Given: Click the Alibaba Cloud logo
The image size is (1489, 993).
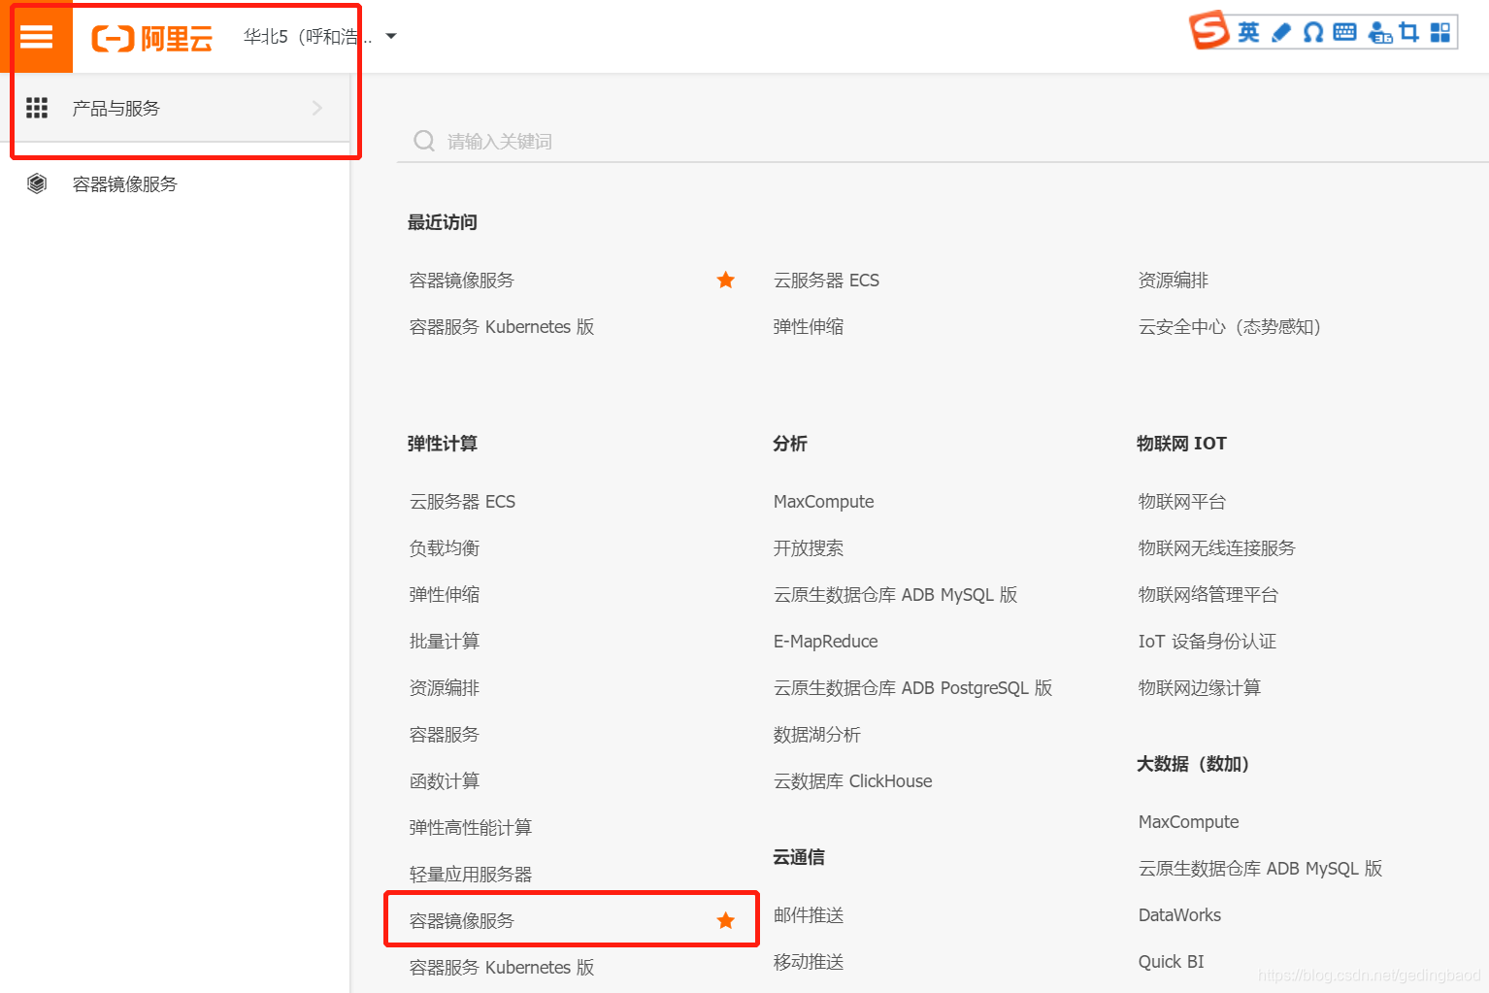Looking at the screenshot, I should pyautogui.click(x=152, y=38).
